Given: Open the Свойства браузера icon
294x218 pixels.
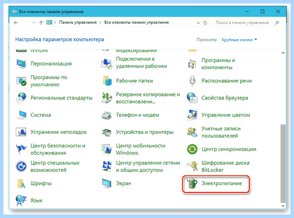Looking at the screenshot, I should coord(192,98).
